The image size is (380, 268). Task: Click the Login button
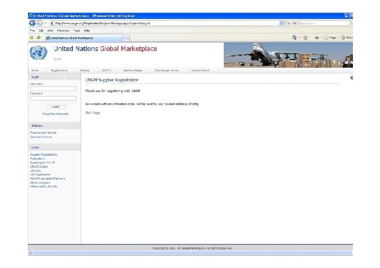pyautogui.click(x=56, y=107)
